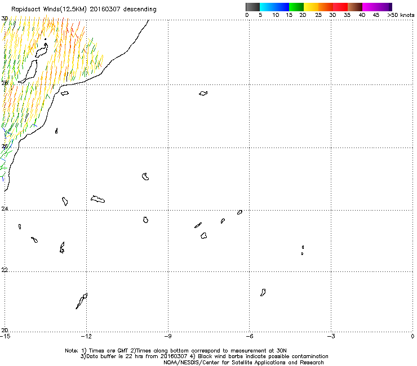Click the cyan-to-blue 5-15 knots color band
The height and width of the screenshot is (366, 417).
274,7
